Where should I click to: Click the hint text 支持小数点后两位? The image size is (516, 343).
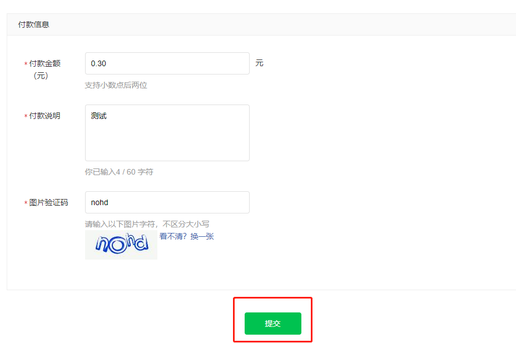[116, 85]
